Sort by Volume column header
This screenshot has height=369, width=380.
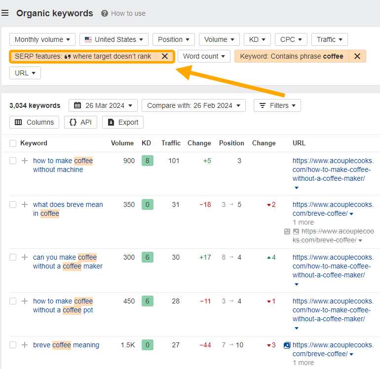(x=122, y=143)
